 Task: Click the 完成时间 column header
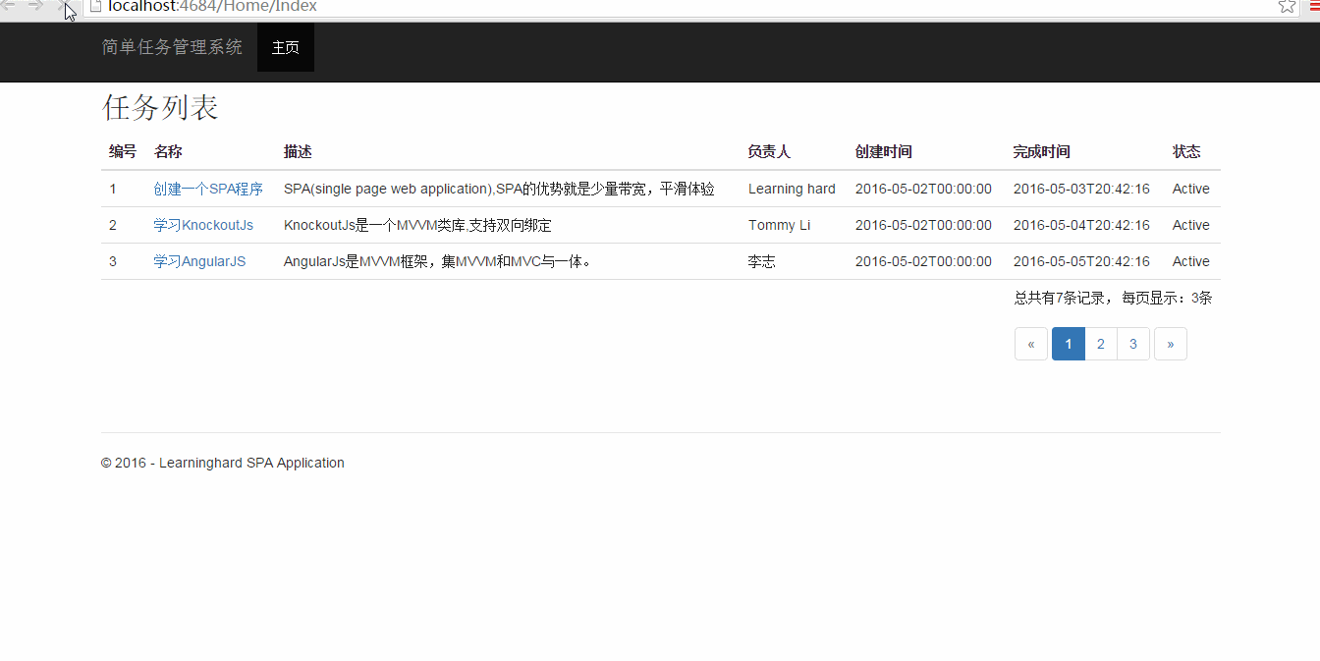point(1042,151)
